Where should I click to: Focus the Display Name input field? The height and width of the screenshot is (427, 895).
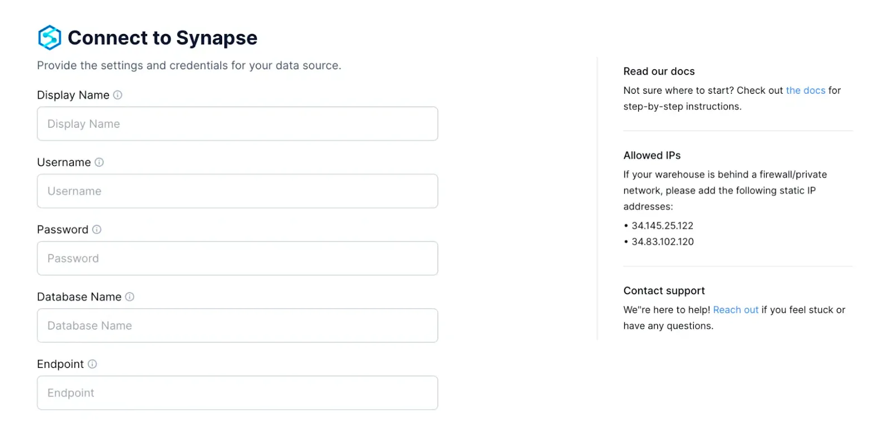coord(237,124)
